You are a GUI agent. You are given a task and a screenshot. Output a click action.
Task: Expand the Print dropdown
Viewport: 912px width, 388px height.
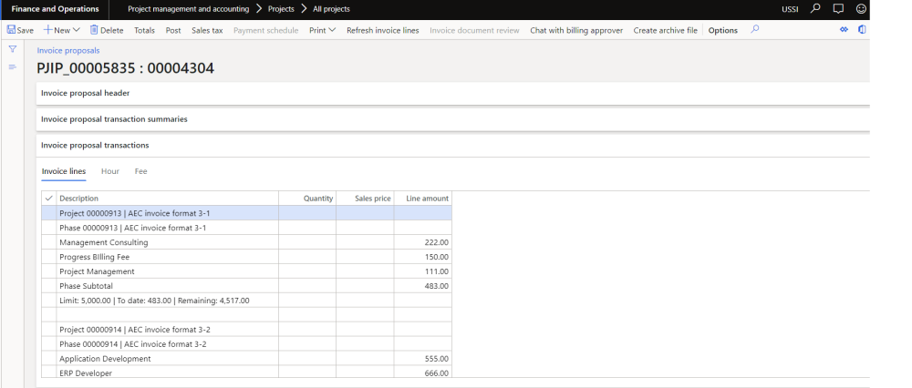pos(322,30)
